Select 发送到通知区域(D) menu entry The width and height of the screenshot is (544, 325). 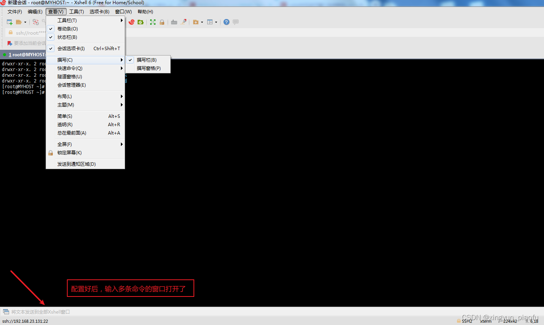[x=85, y=164]
